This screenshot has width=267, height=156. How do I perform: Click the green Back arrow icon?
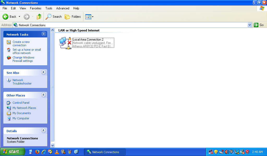(x=5, y=17)
